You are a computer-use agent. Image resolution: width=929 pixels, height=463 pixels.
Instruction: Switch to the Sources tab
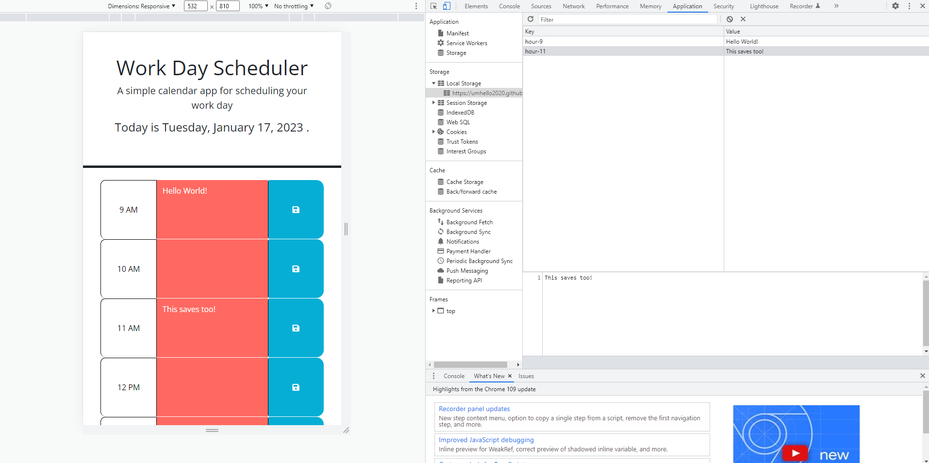click(541, 6)
